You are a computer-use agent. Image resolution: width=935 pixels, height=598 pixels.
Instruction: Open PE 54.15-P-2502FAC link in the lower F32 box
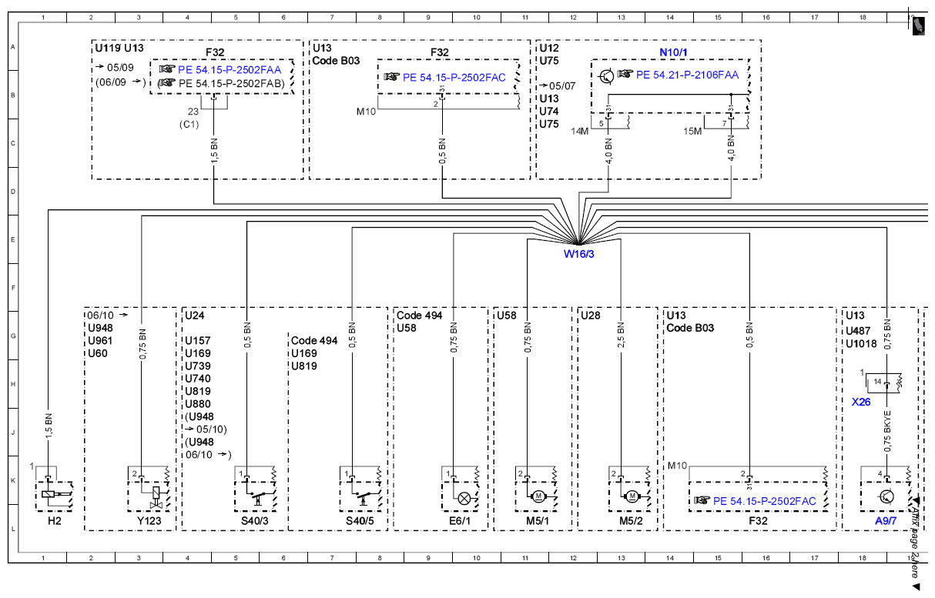point(765,501)
